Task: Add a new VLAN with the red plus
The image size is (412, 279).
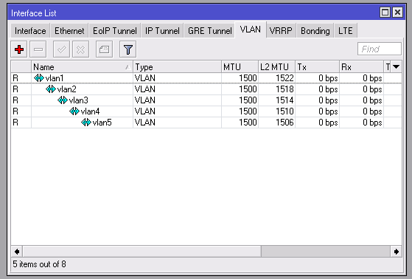Action: [19, 49]
